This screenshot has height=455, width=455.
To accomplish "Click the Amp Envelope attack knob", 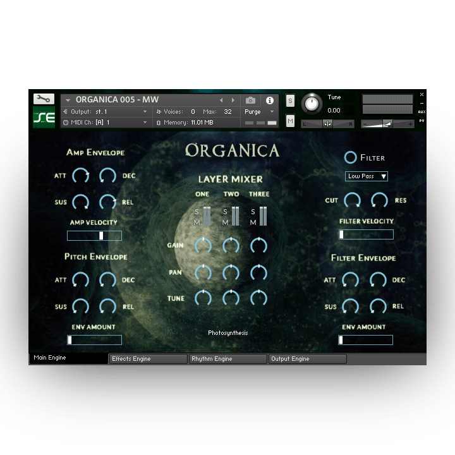I will click(80, 176).
